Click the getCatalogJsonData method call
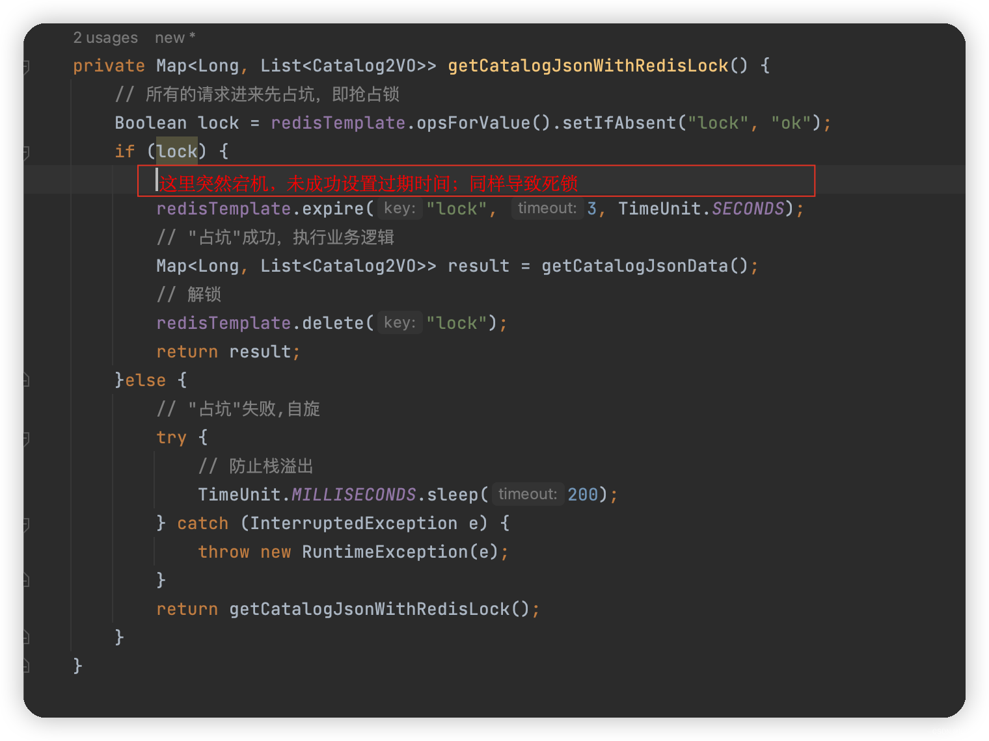989x741 pixels. (635, 266)
